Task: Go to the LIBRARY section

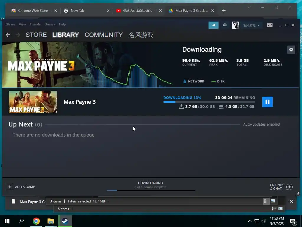Action: 65,35
